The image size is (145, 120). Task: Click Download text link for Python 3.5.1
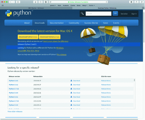tap(77, 97)
